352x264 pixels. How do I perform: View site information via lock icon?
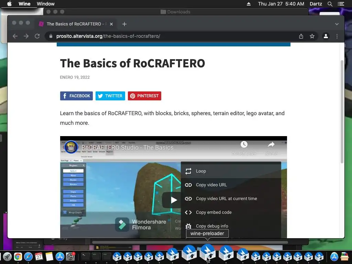[x=51, y=36]
